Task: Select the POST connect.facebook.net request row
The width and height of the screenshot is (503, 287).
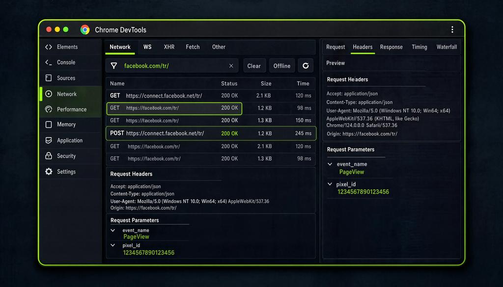Action: coord(211,133)
